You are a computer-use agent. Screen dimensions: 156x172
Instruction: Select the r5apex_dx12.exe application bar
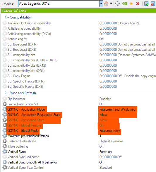[78, 11]
